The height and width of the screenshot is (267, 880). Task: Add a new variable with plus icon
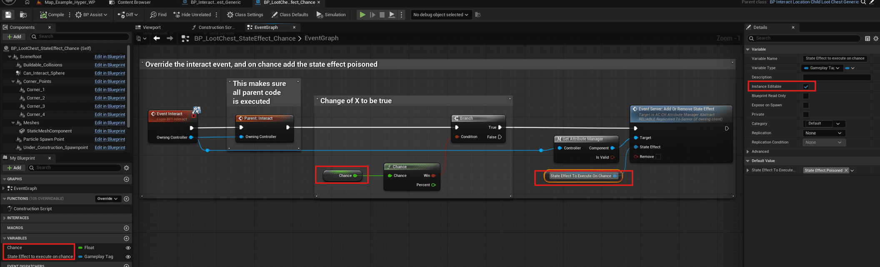127,238
